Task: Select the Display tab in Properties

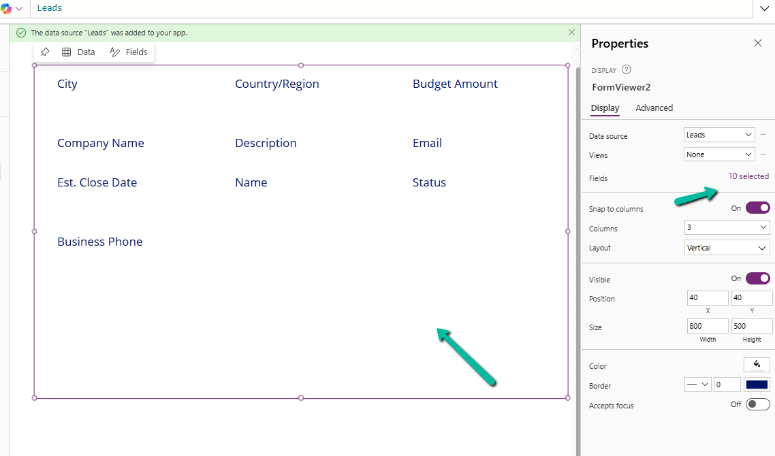Action: pos(605,108)
